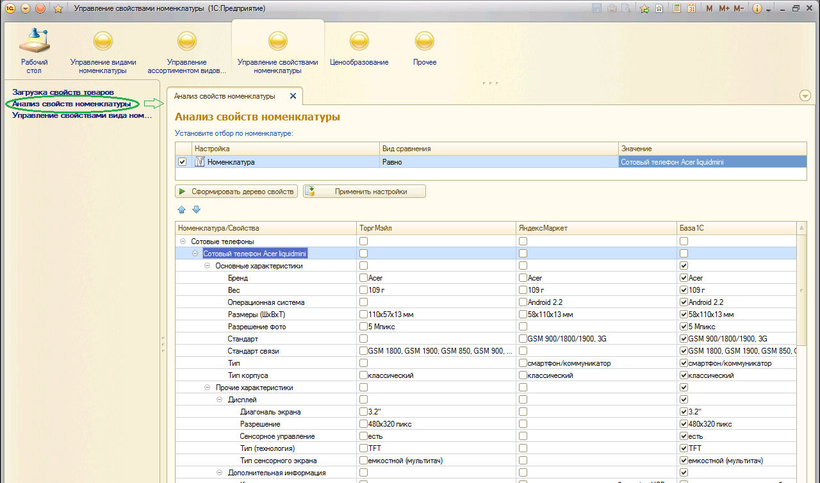The image size is (820, 483).
Task: Collapse the Дисплей tree node
Action: [220, 400]
